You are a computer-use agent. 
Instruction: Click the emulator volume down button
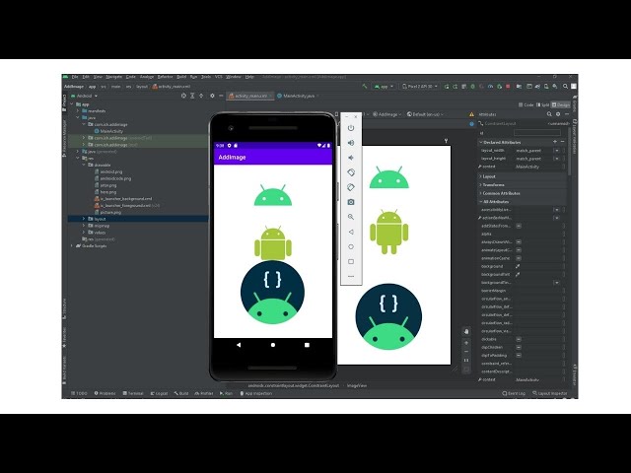coord(351,158)
